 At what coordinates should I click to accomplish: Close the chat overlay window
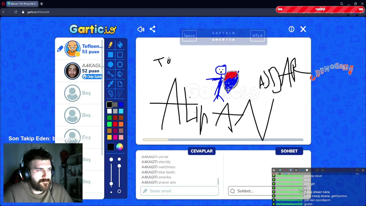pyautogui.click(x=363, y=170)
